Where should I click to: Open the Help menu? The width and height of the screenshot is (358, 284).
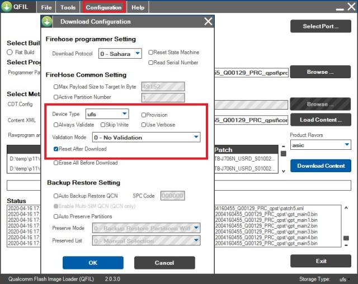coord(138,7)
